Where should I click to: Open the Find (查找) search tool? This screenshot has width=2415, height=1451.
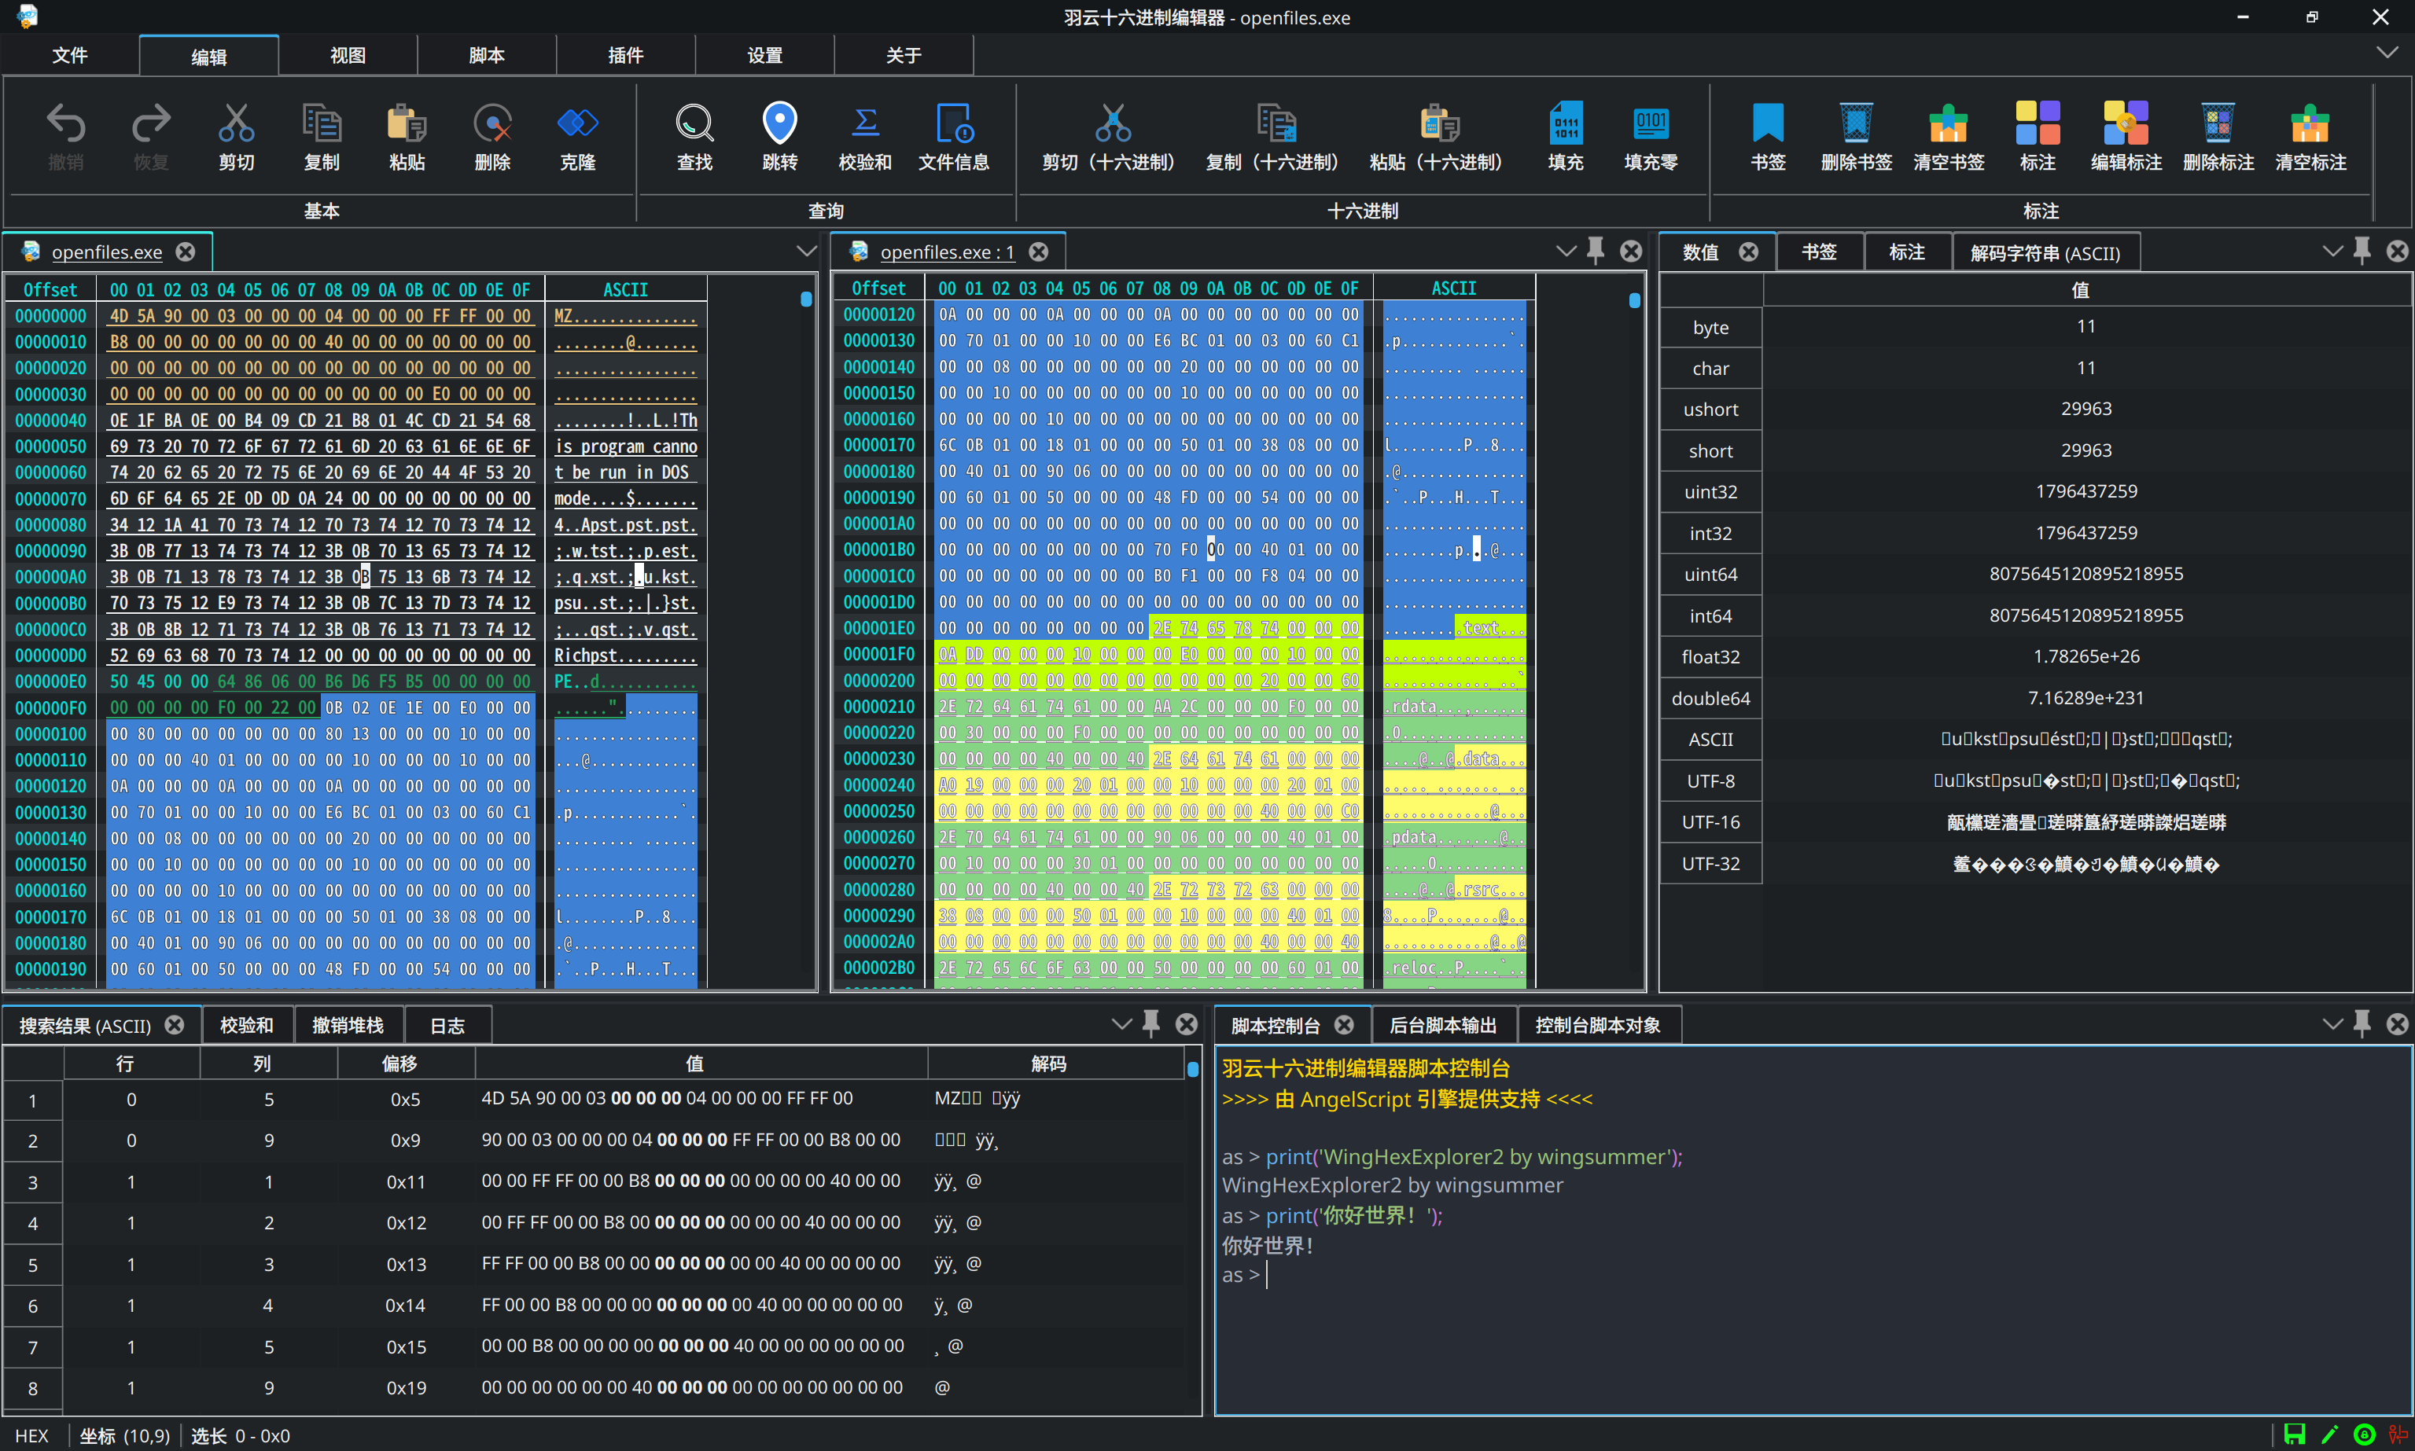(x=694, y=125)
